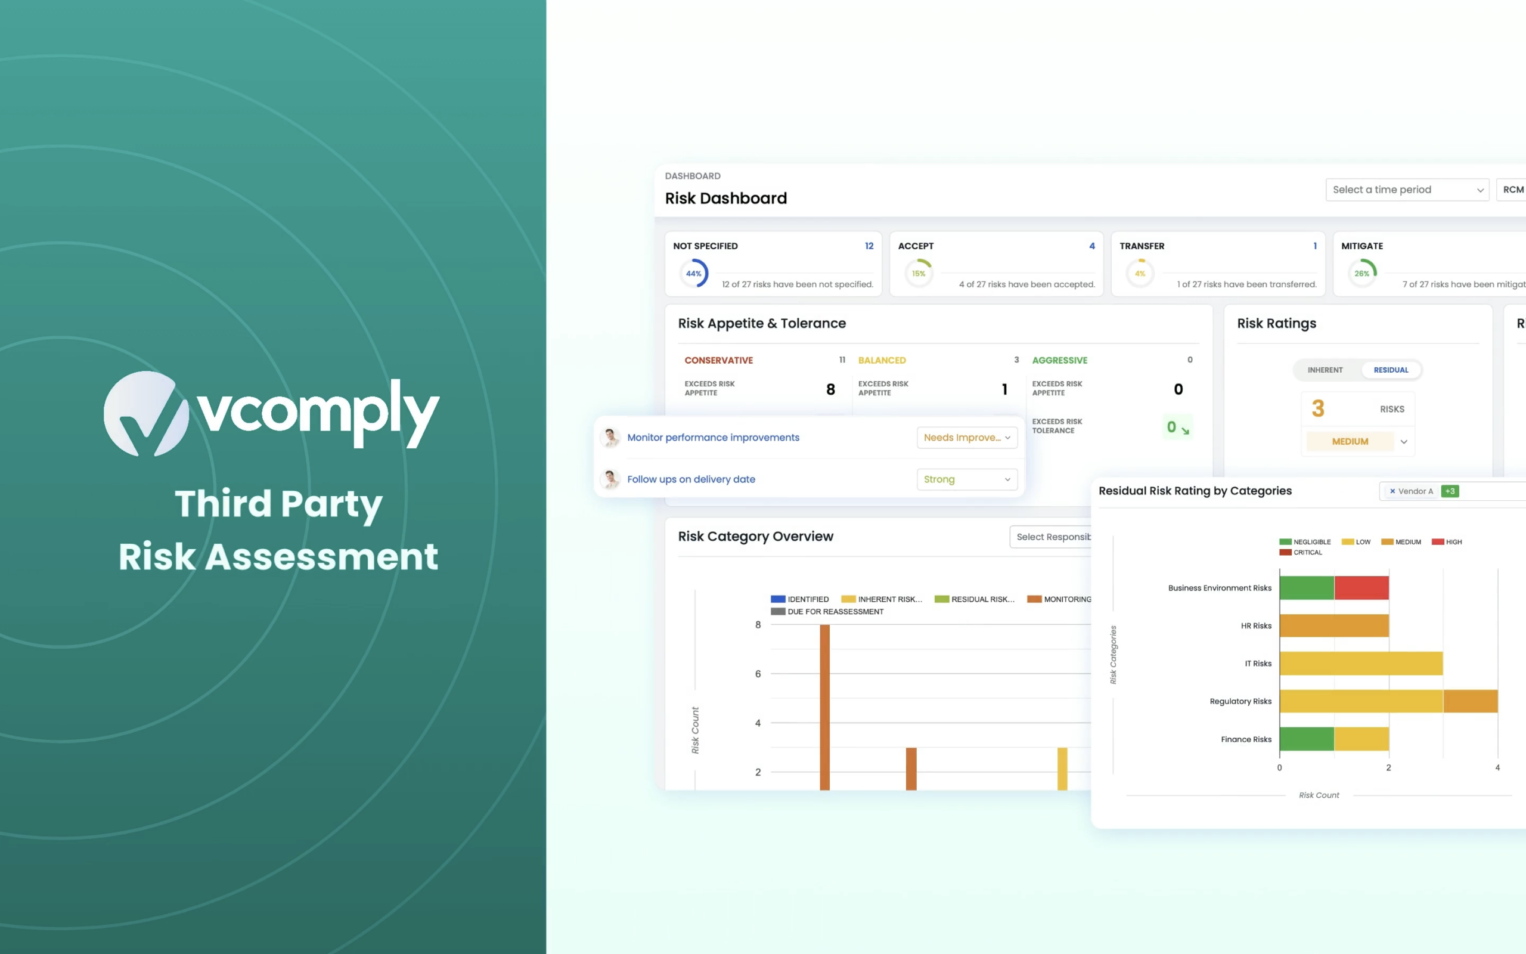Open the Transfer count 1
This screenshot has width=1526, height=954.
(1315, 246)
